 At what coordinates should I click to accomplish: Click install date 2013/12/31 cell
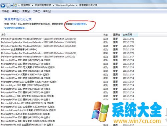click(x=128, y=39)
